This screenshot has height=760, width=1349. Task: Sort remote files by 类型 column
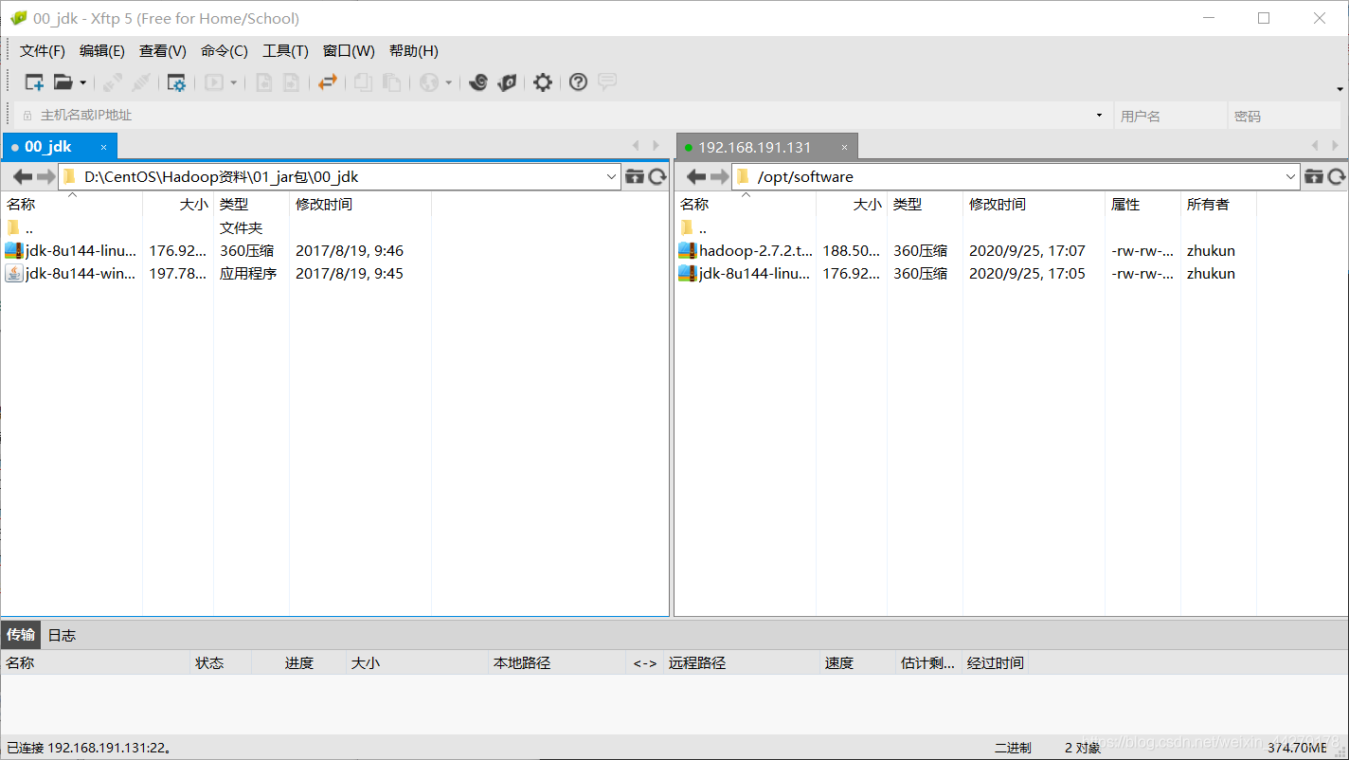pos(925,204)
